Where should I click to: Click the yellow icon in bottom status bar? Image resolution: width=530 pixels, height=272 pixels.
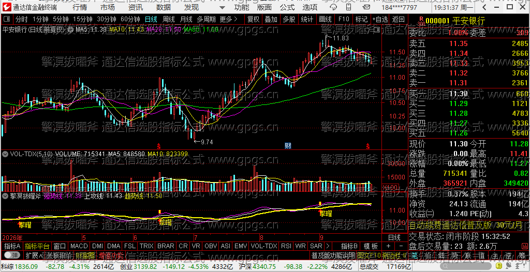498,266
